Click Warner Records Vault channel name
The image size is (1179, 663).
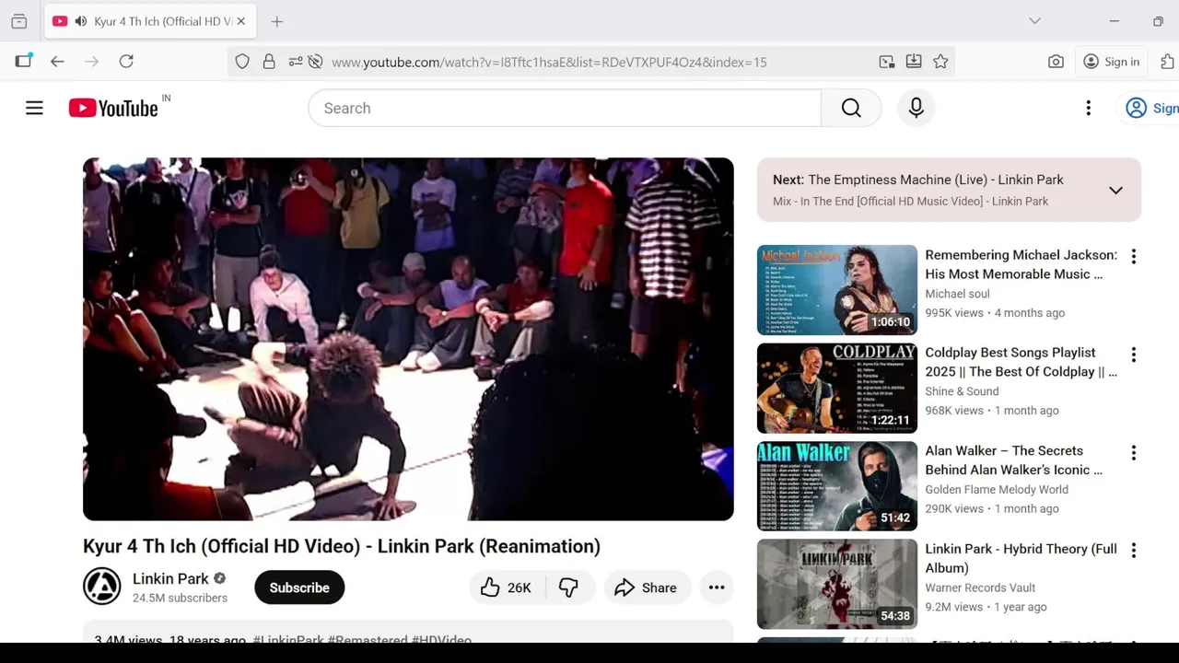point(980,587)
